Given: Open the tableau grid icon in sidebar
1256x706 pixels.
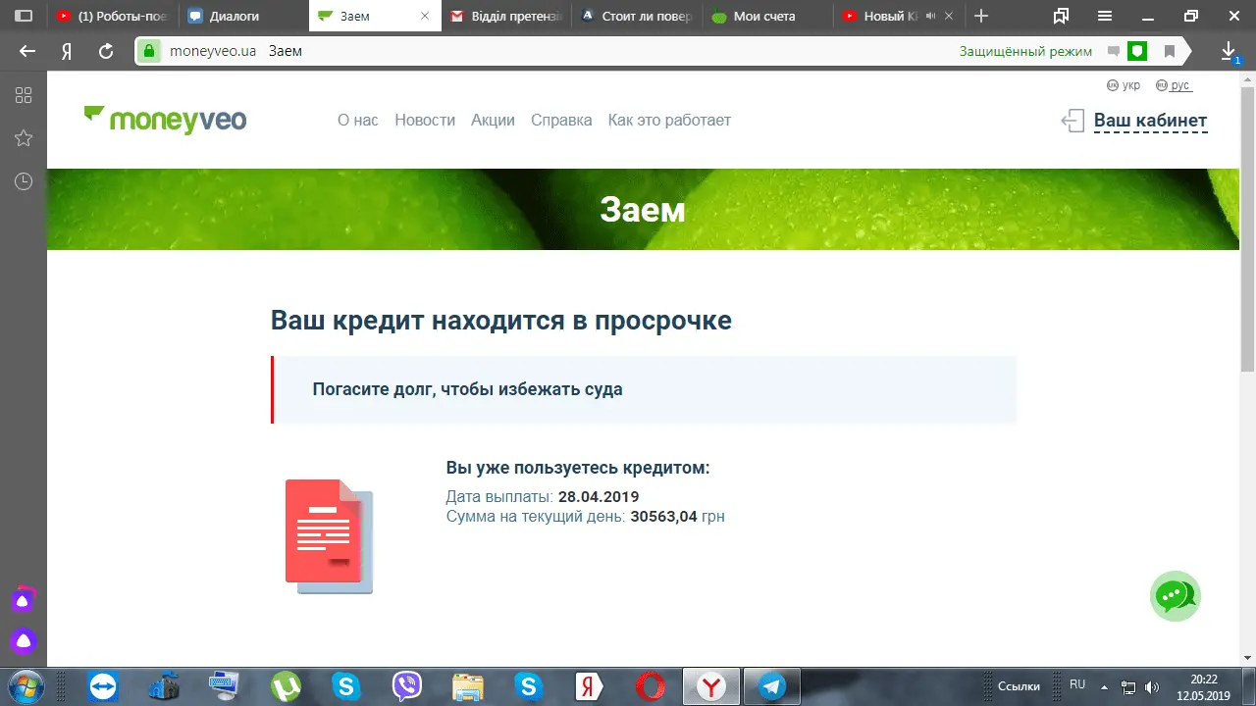Looking at the screenshot, I should point(24,95).
